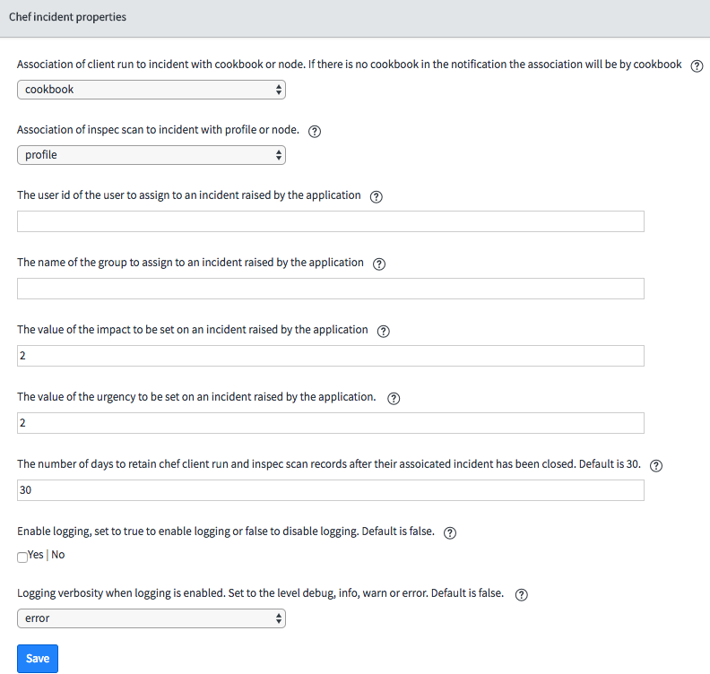Toggle the Enable logging Yes | No checkbox
This screenshot has height=674, width=710.
(x=22, y=557)
